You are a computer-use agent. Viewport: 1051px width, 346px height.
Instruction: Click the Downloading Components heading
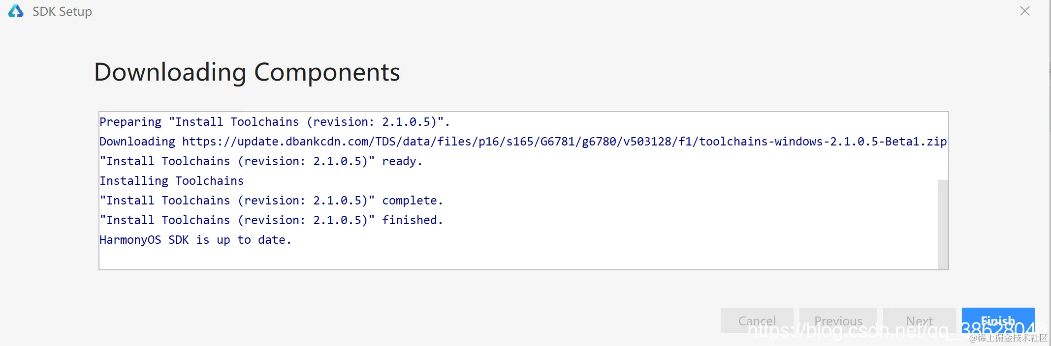[x=247, y=72]
